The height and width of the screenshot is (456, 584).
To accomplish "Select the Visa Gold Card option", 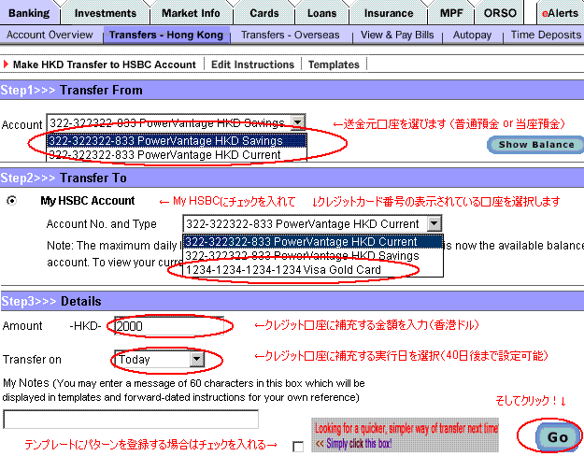I will (x=313, y=269).
